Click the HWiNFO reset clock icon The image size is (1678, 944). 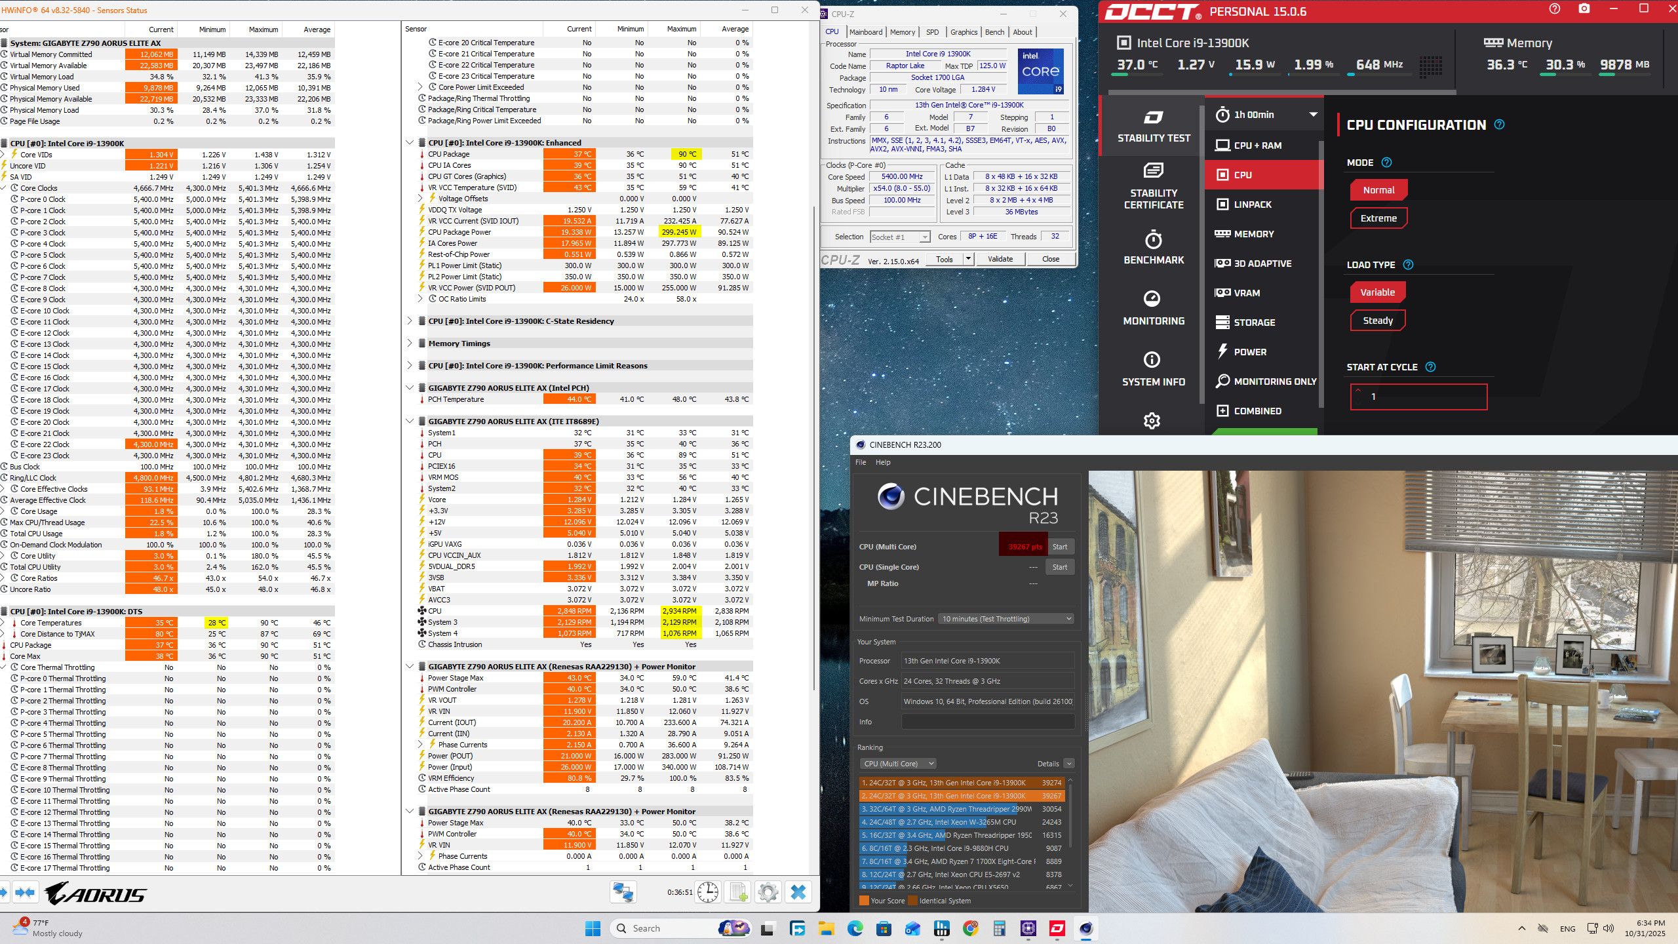[x=708, y=892]
